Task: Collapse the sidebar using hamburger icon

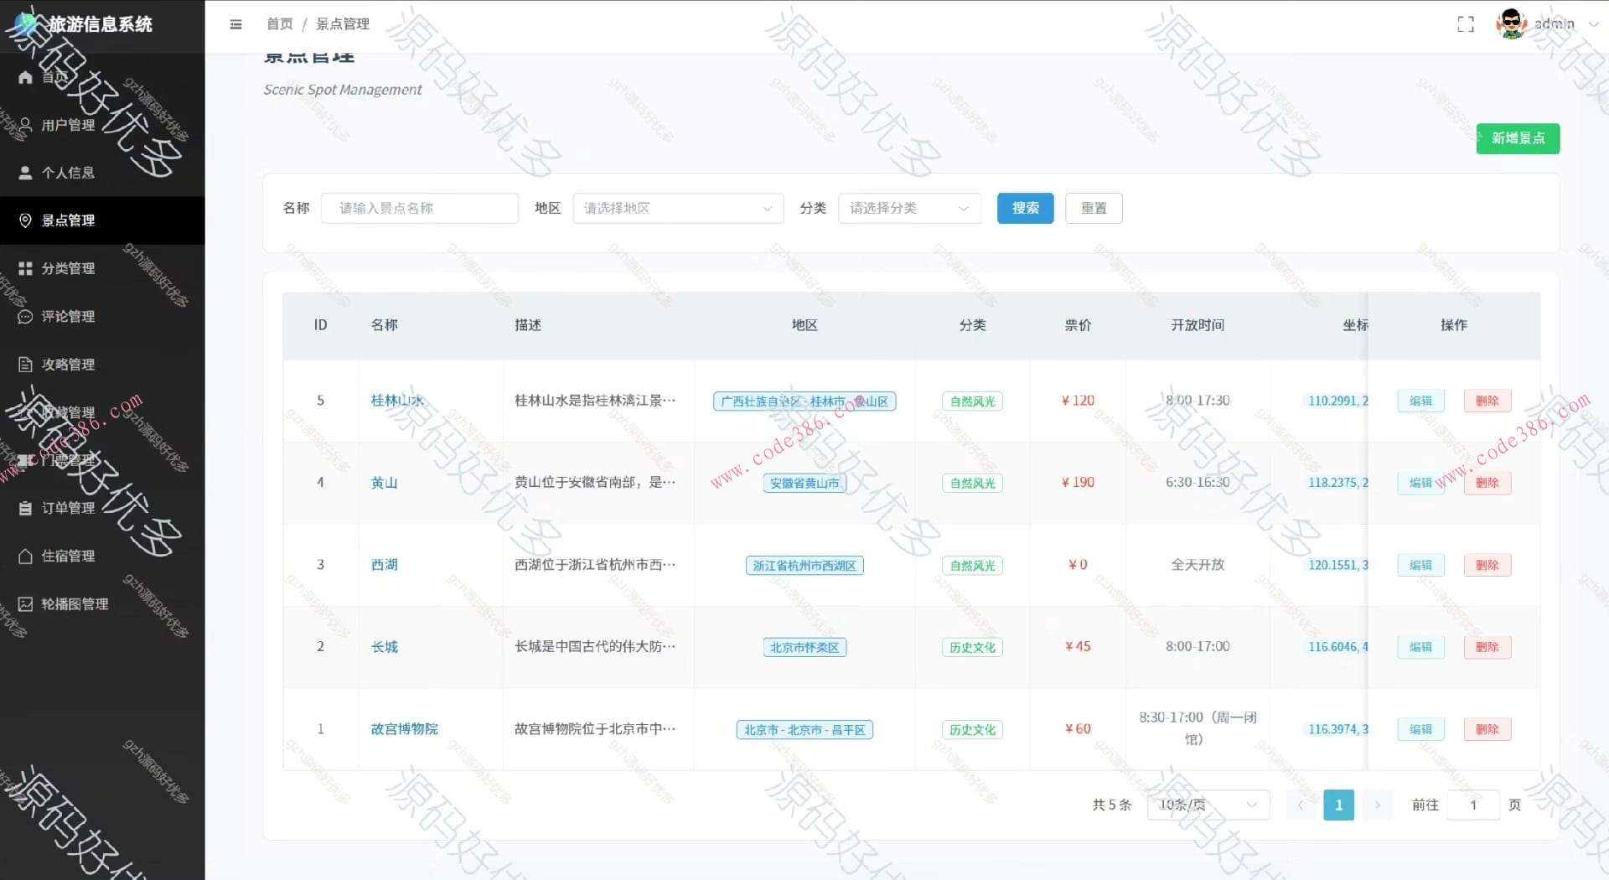Action: tap(235, 24)
